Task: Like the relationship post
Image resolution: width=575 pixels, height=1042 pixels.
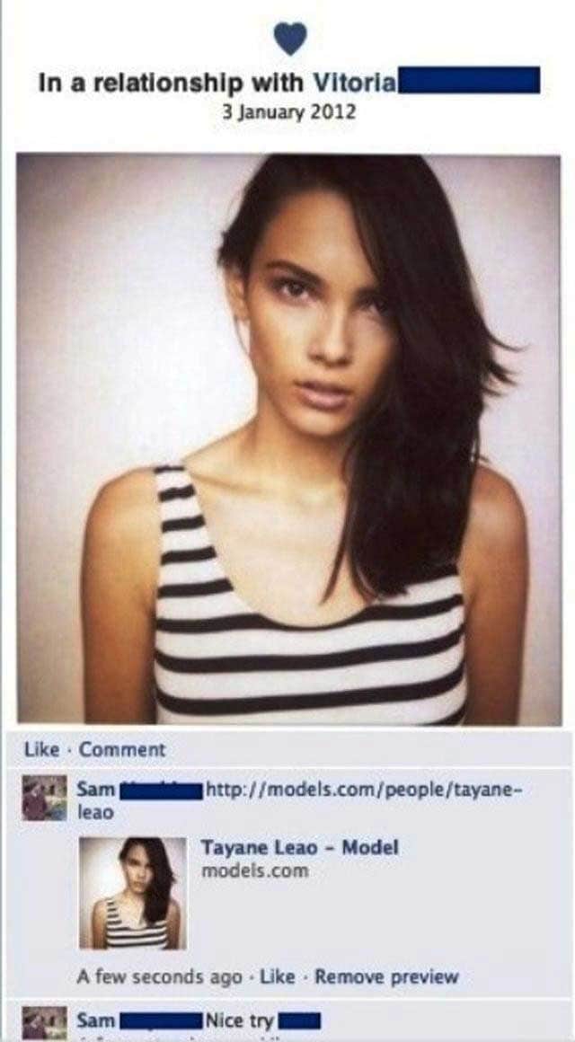Action: pos(42,749)
